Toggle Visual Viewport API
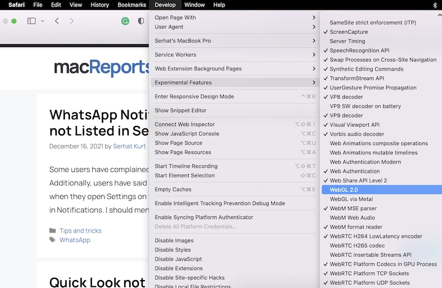The height and width of the screenshot is (288, 442). tap(382, 125)
